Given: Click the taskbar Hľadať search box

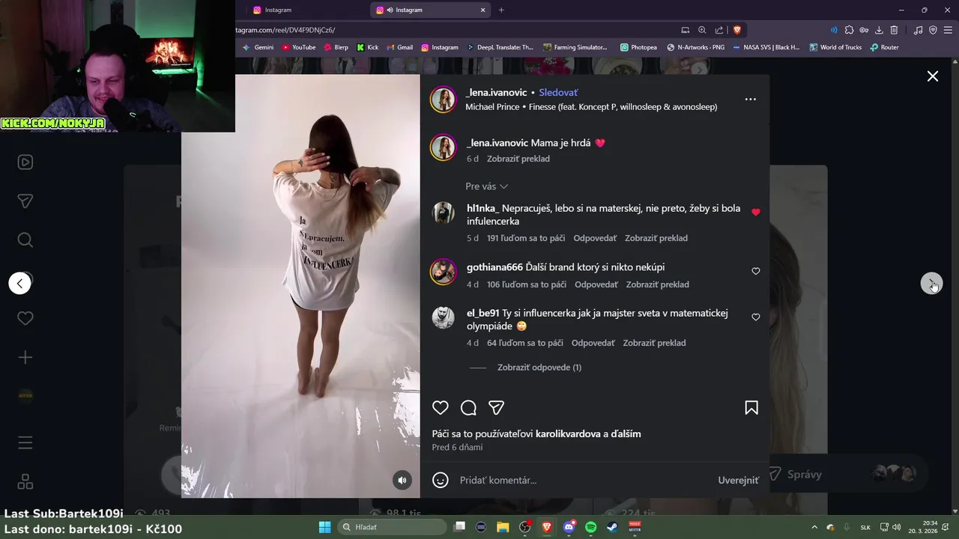Looking at the screenshot, I should click(x=391, y=527).
